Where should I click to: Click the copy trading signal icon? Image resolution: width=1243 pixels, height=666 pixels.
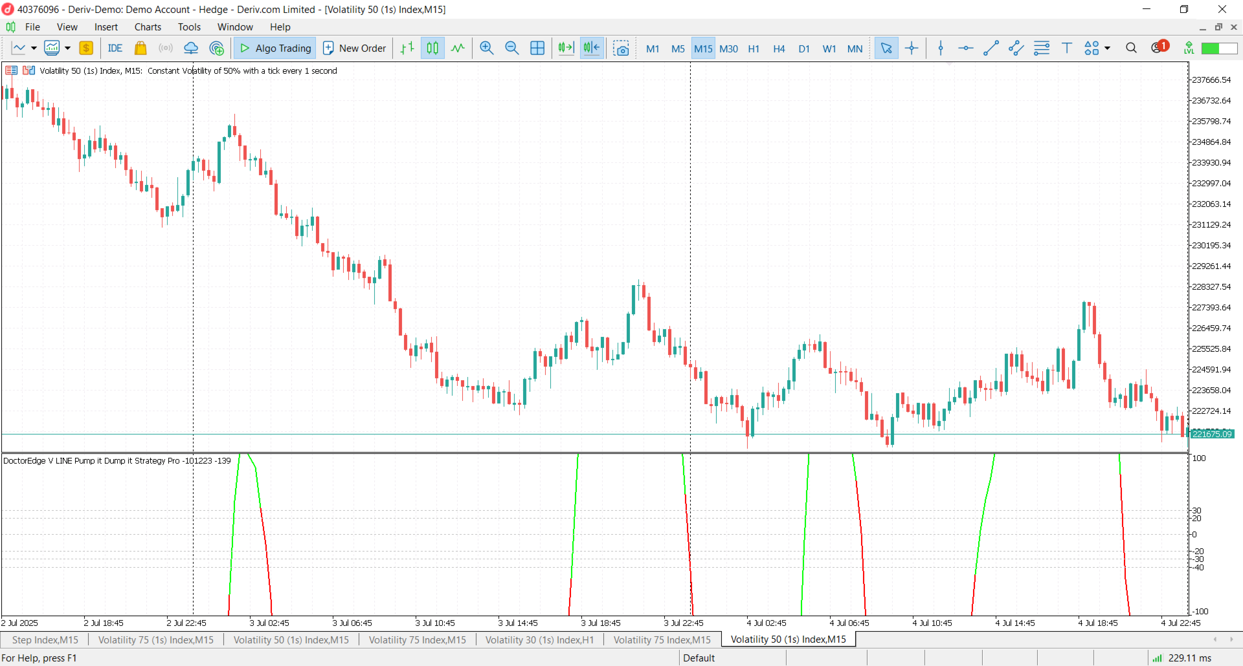(217, 48)
